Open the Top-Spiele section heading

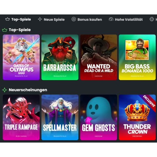tap(20, 30)
